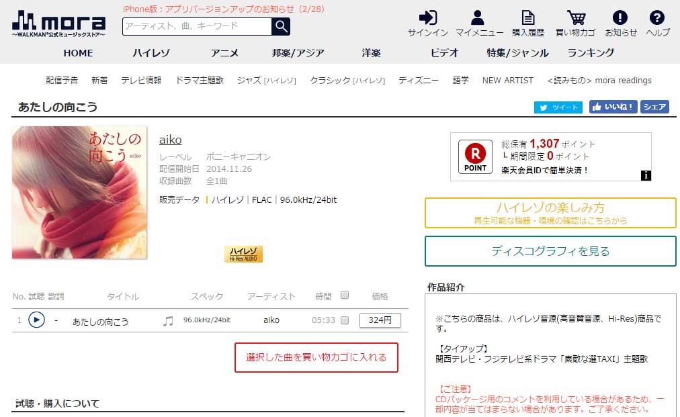Open the 邦楽/アジア menu
680x417 pixels.
[298, 53]
